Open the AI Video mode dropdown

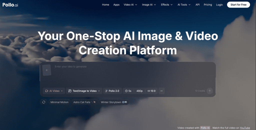tap(54, 91)
